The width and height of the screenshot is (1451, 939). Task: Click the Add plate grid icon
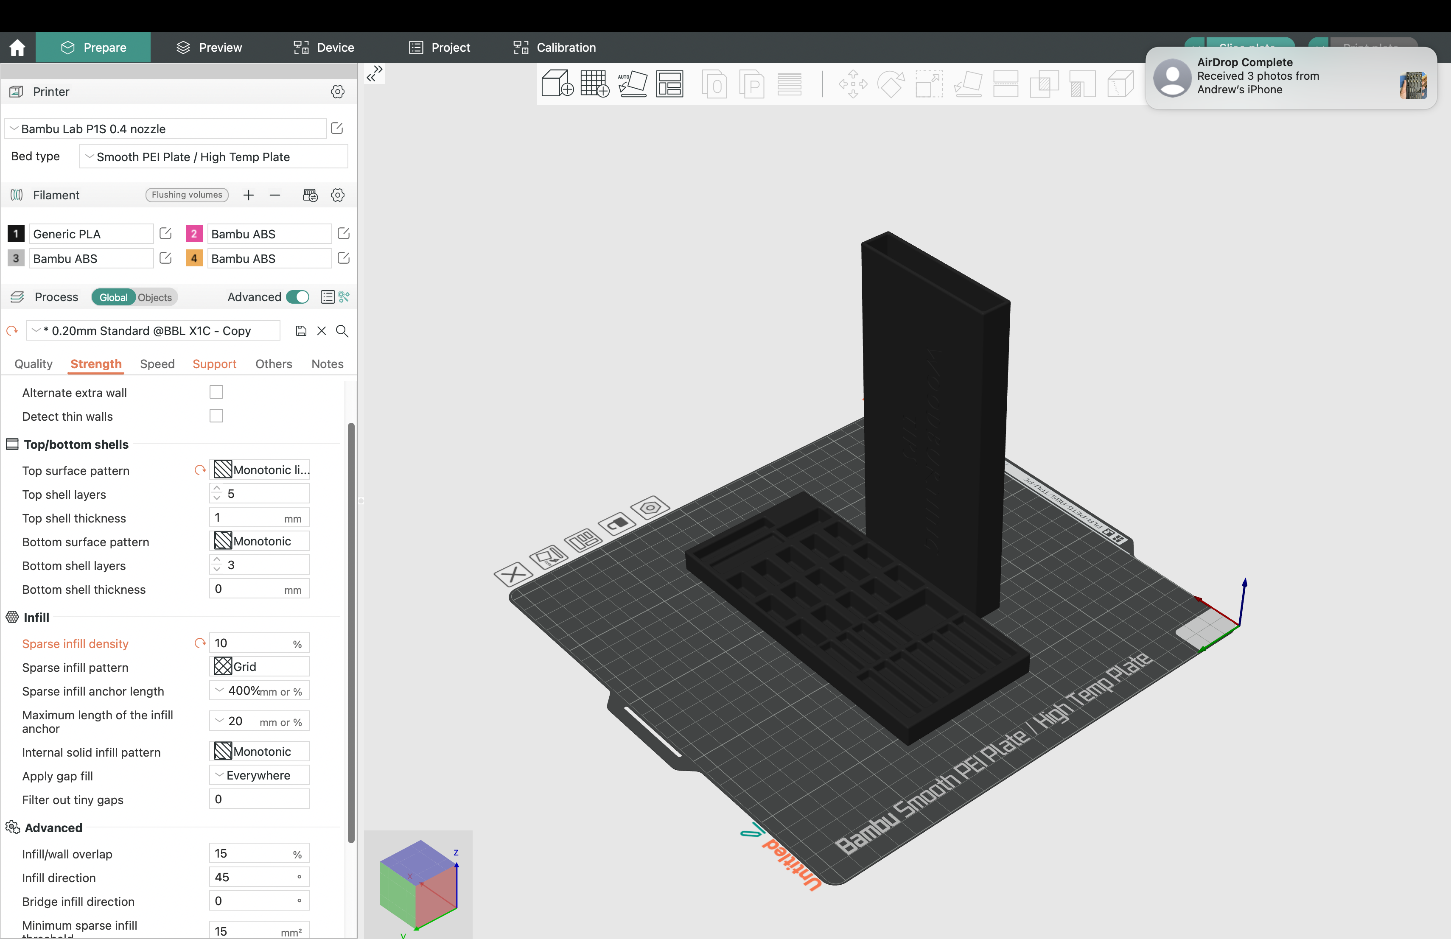coord(594,84)
